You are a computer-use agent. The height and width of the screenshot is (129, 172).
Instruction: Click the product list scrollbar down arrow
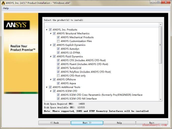161,99
